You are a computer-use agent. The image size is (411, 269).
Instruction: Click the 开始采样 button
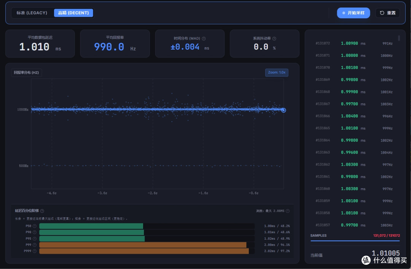[x=353, y=13]
